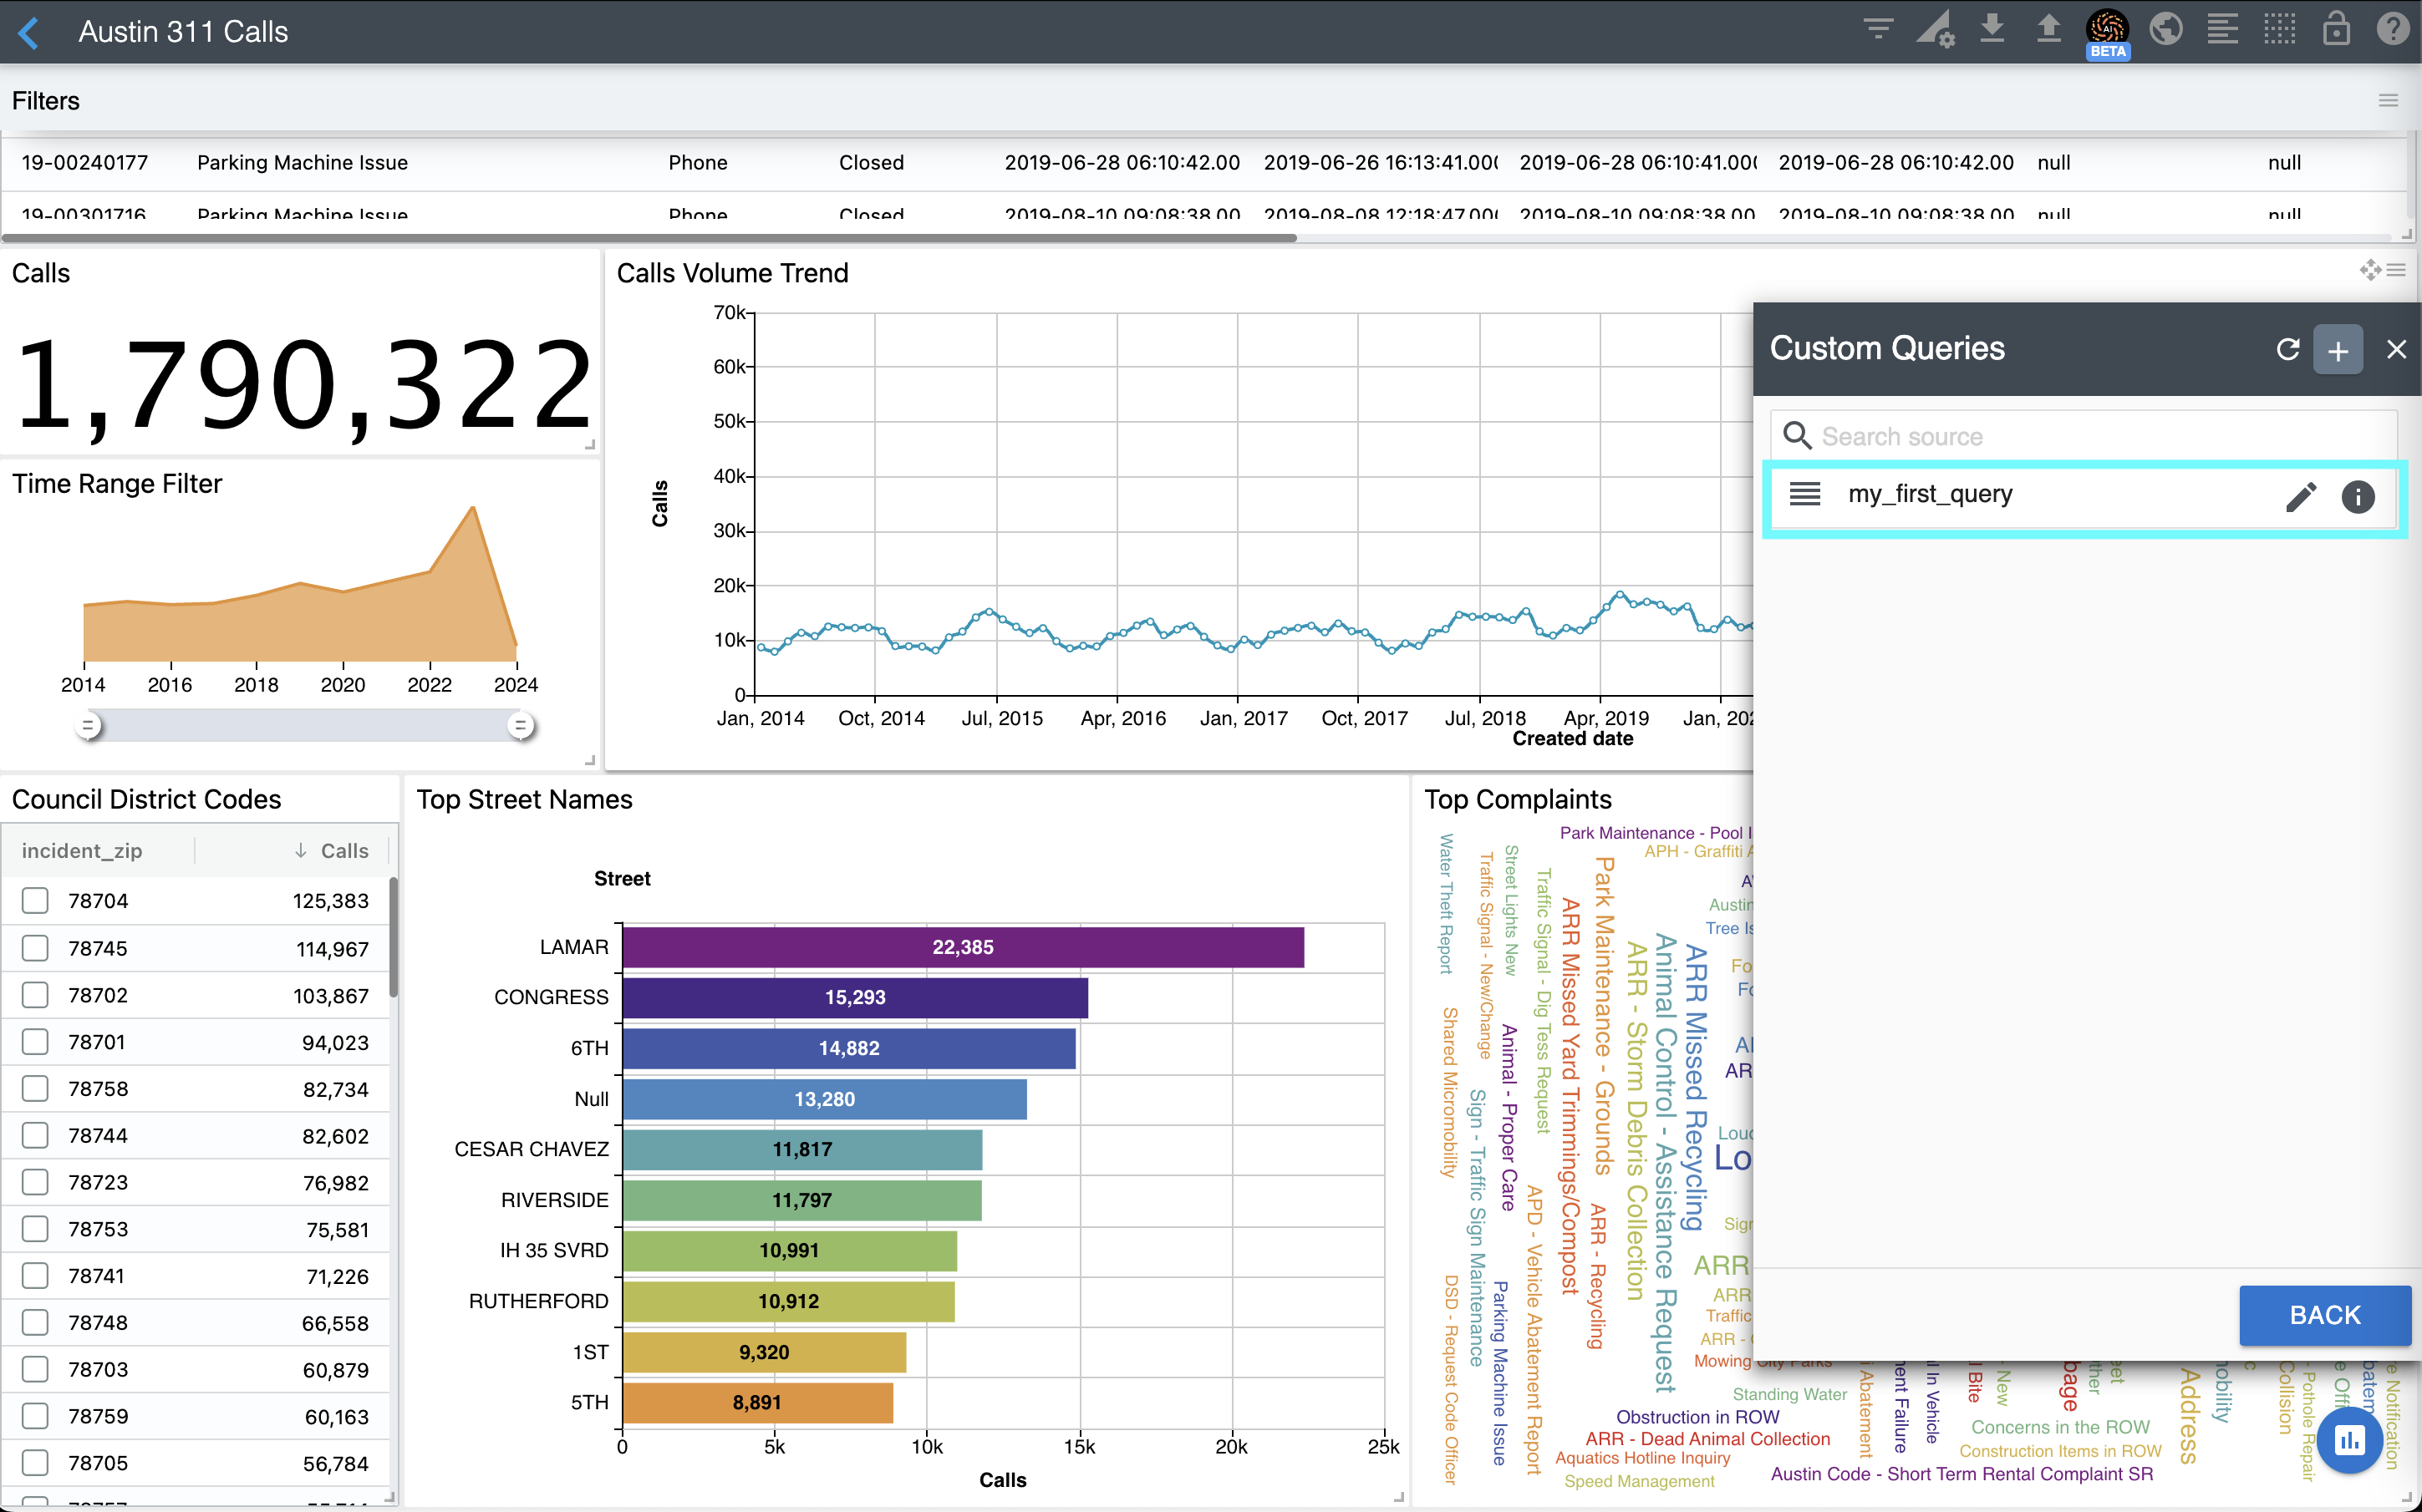Viewport: 2422px width, 1512px height.
Task: Open the Filters panel hamburger menu
Action: pyautogui.click(x=2389, y=100)
